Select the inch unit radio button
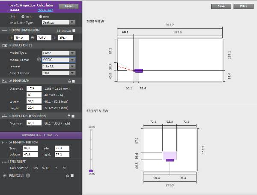Viewport: 257px width, 195px height. pos(23,17)
